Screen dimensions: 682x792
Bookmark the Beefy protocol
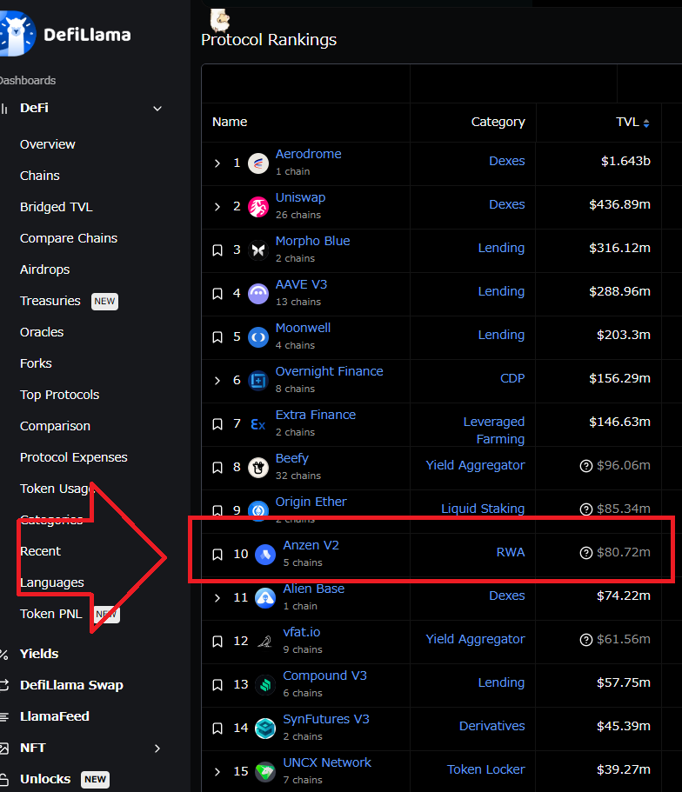click(x=217, y=467)
